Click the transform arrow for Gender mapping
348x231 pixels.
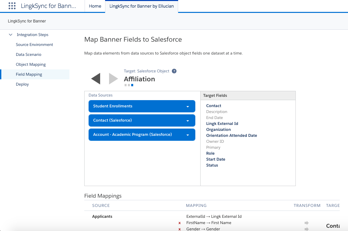coord(306,229)
